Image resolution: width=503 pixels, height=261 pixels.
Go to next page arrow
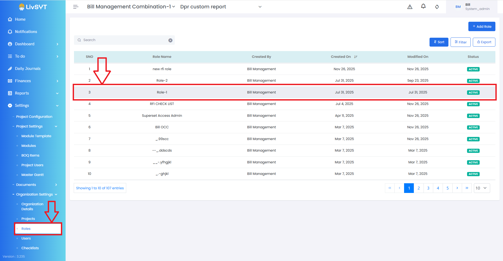coord(457,188)
